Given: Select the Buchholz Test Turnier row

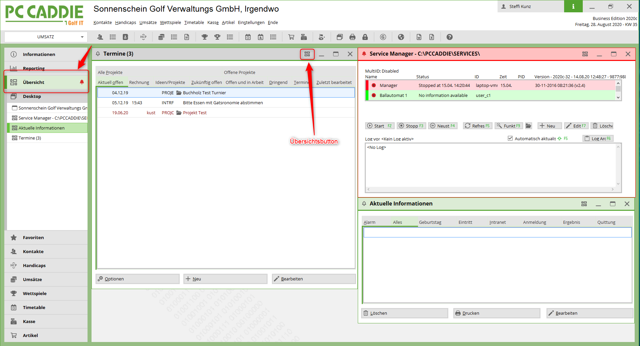Looking at the screenshot, I should [x=226, y=93].
